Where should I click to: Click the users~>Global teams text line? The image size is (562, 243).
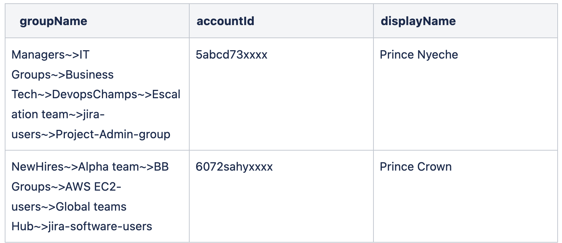pyautogui.click(x=69, y=207)
